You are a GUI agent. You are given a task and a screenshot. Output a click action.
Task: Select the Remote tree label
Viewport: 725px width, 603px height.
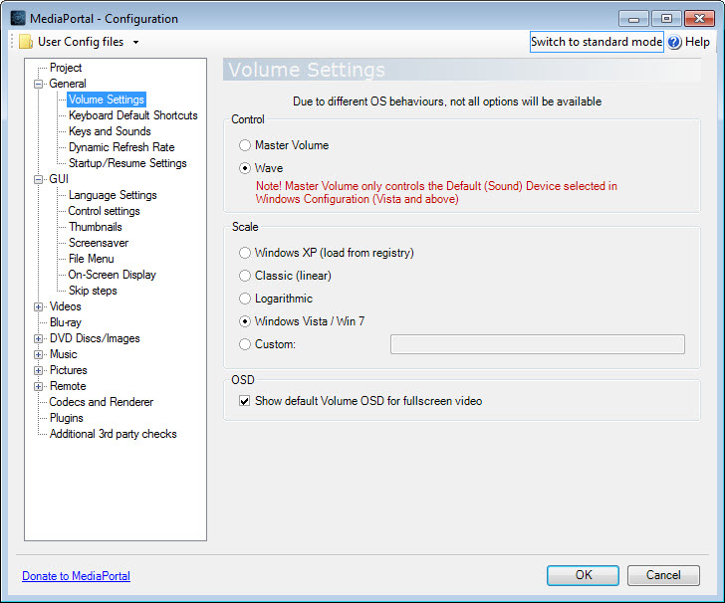68,386
